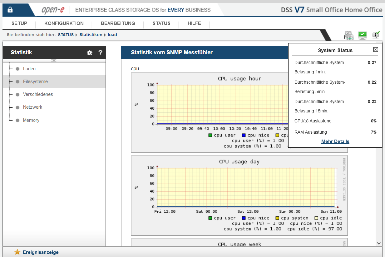Select Verschiedenes in statistics tree
385x257 pixels.
pyautogui.click(x=38, y=94)
